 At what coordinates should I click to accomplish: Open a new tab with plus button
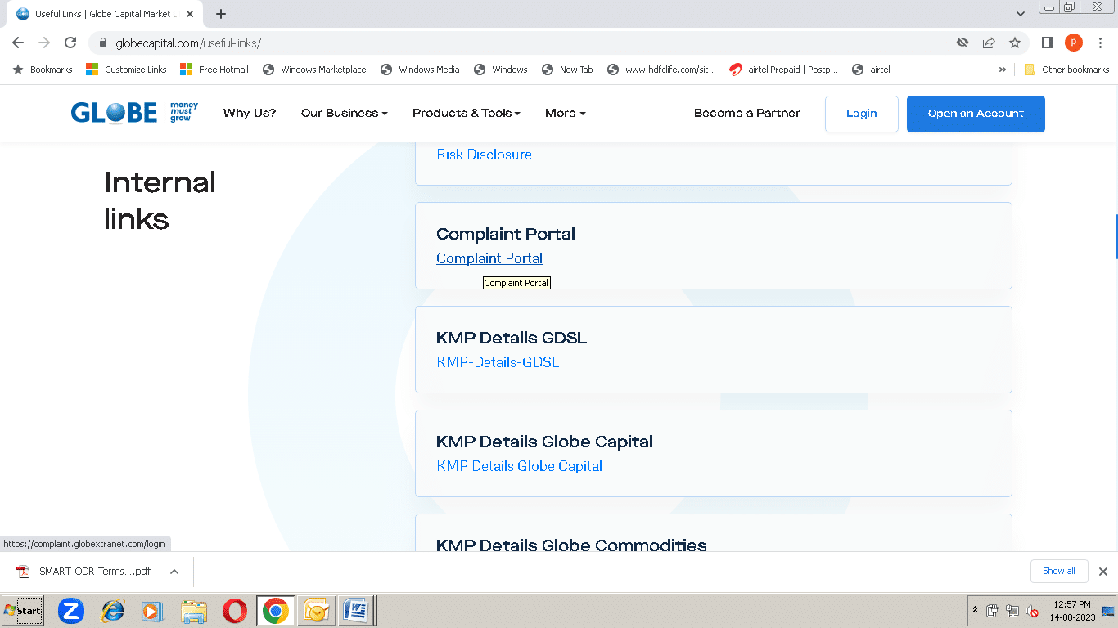point(221,14)
